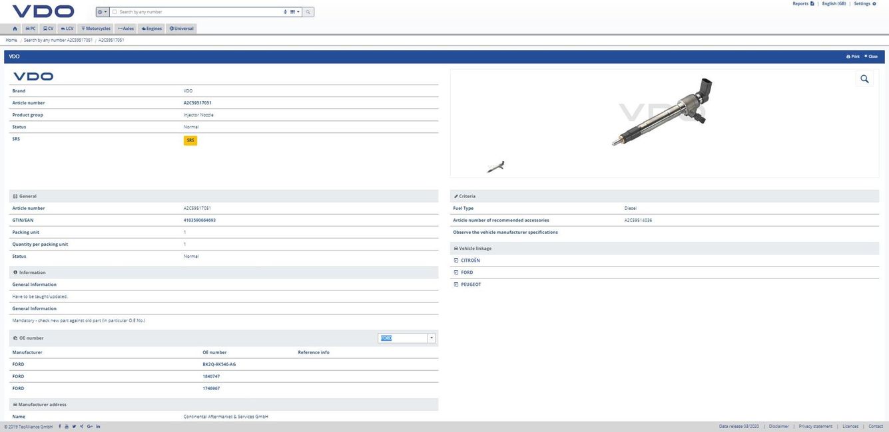Switch to the Universal tab
This screenshot has width=889, height=432.
pyautogui.click(x=181, y=29)
